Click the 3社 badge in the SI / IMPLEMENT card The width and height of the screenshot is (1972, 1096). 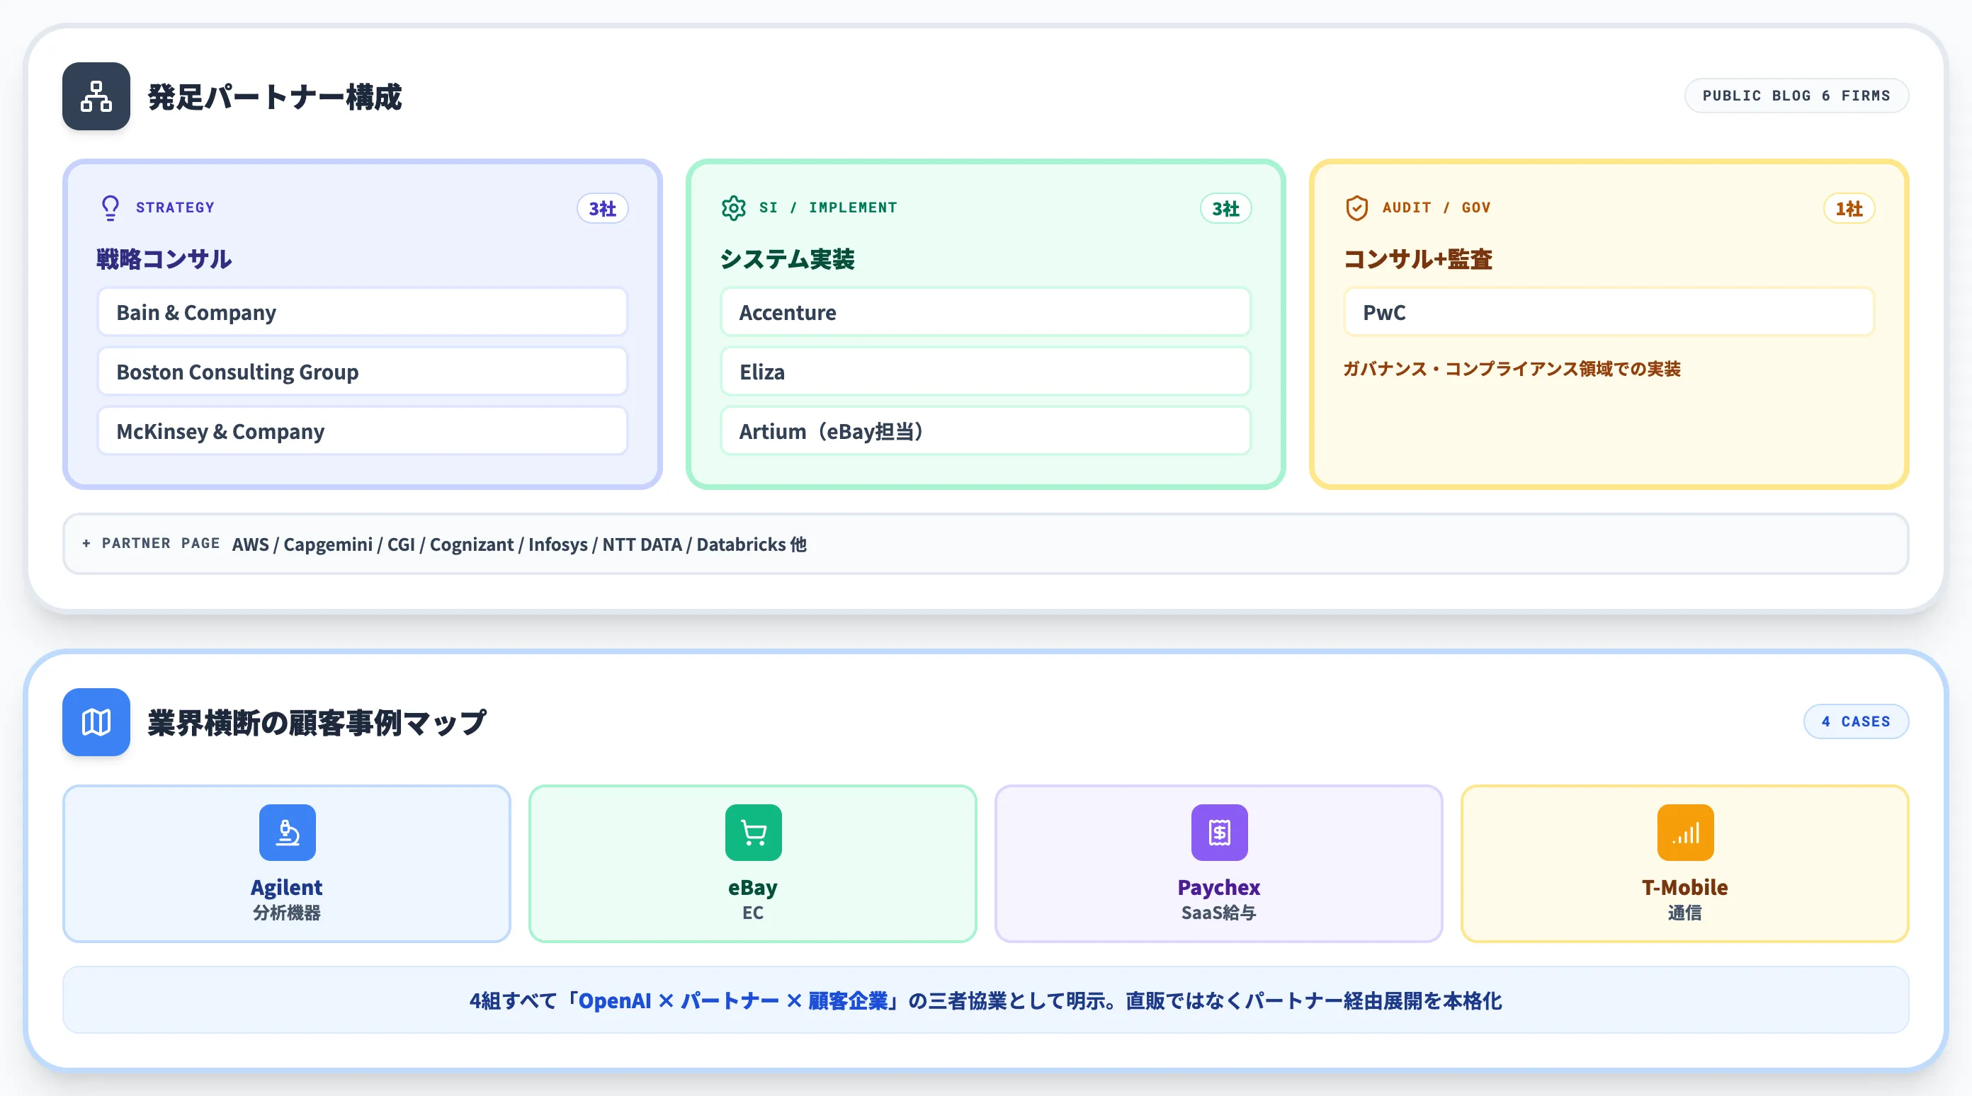click(1225, 208)
